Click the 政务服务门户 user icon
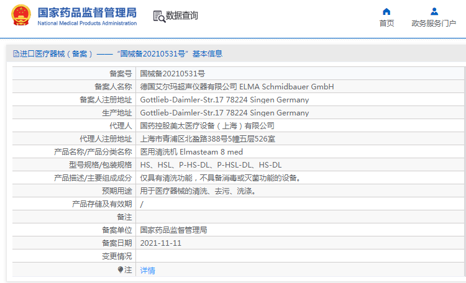Screen dimensions: 466x283 (x=434, y=12)
